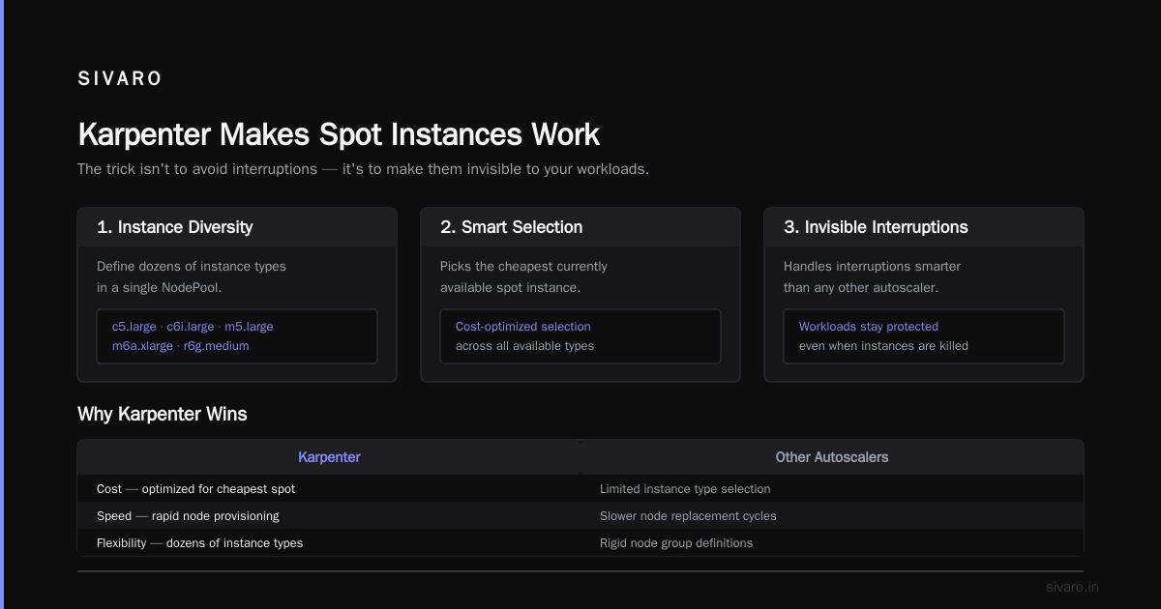Click 'available spot instance.' text

[509, 287]
